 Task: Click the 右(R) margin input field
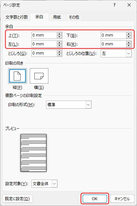113,44
